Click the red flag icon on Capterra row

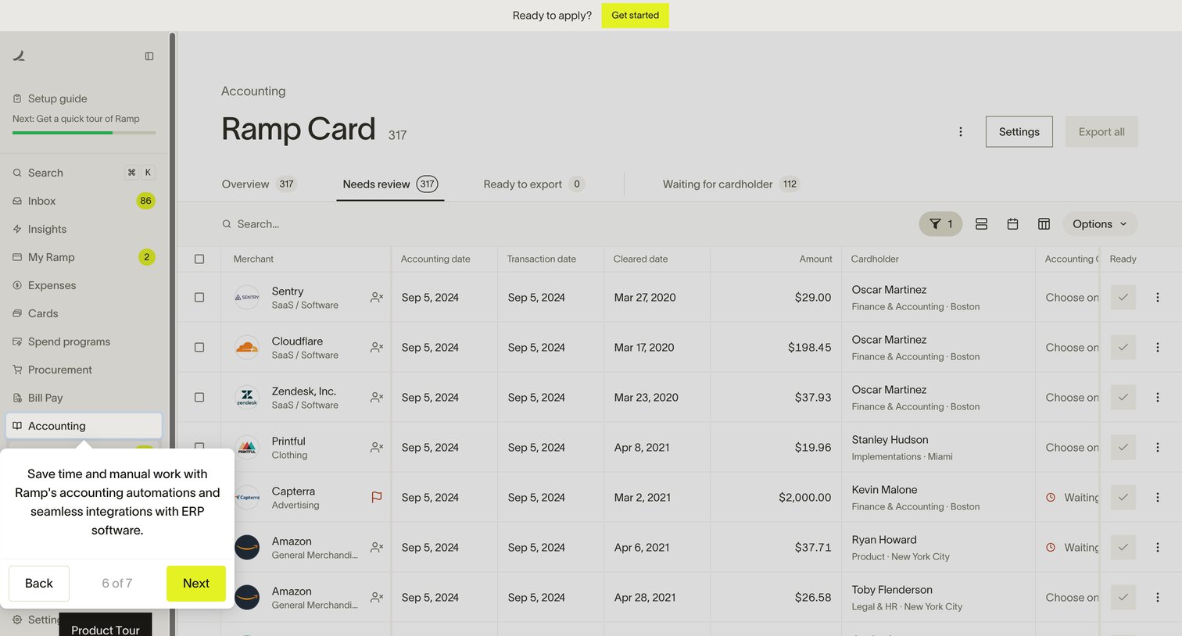point(377,498)
